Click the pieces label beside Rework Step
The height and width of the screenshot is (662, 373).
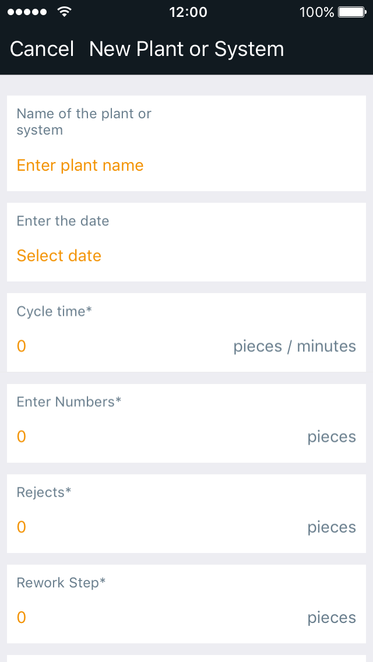click(332, 617)
